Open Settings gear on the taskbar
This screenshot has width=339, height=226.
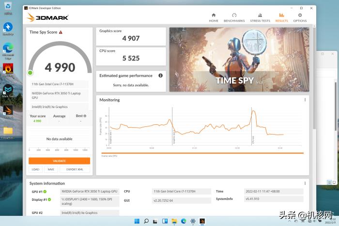[193, 221]
